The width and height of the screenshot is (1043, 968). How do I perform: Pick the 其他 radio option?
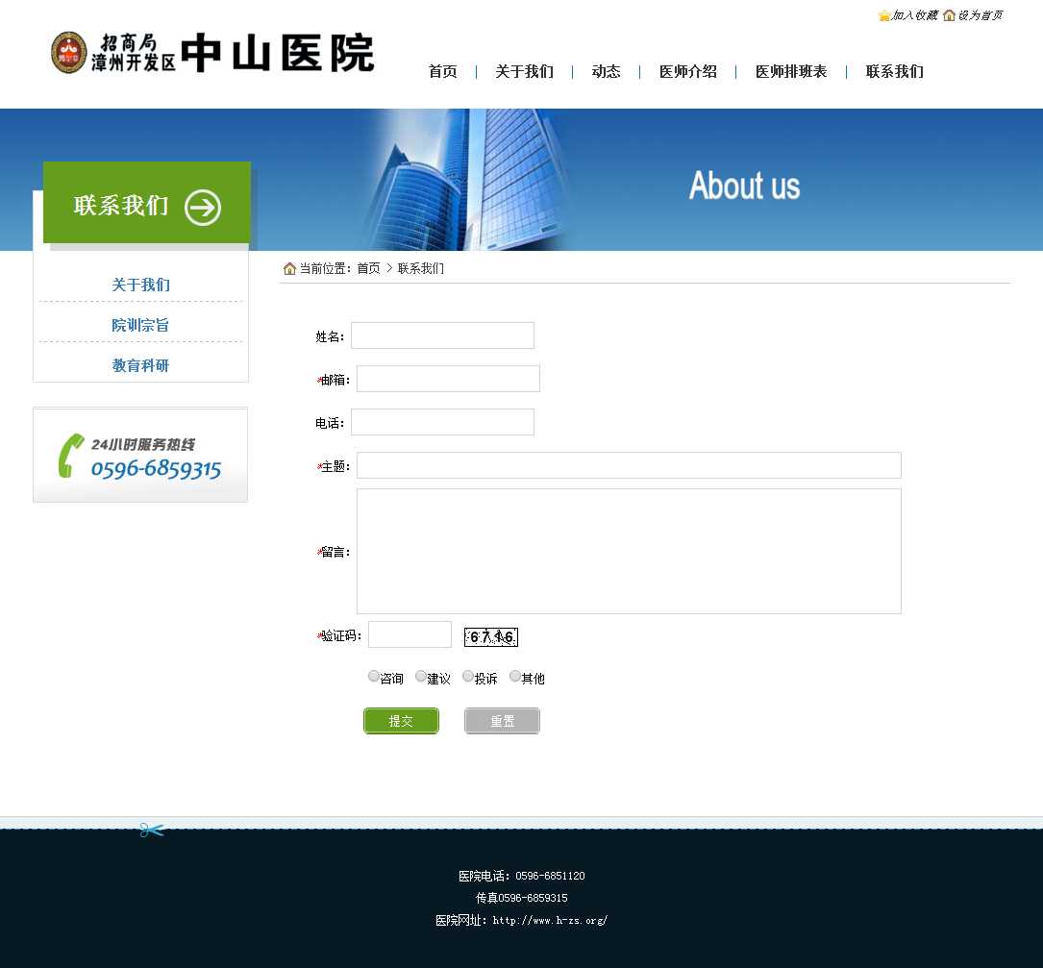(515, 676)
